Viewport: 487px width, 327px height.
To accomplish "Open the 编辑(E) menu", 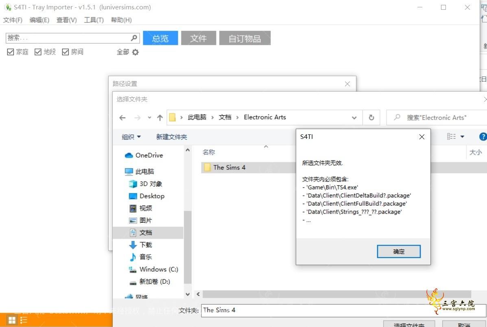I will (x=39, y=20).
